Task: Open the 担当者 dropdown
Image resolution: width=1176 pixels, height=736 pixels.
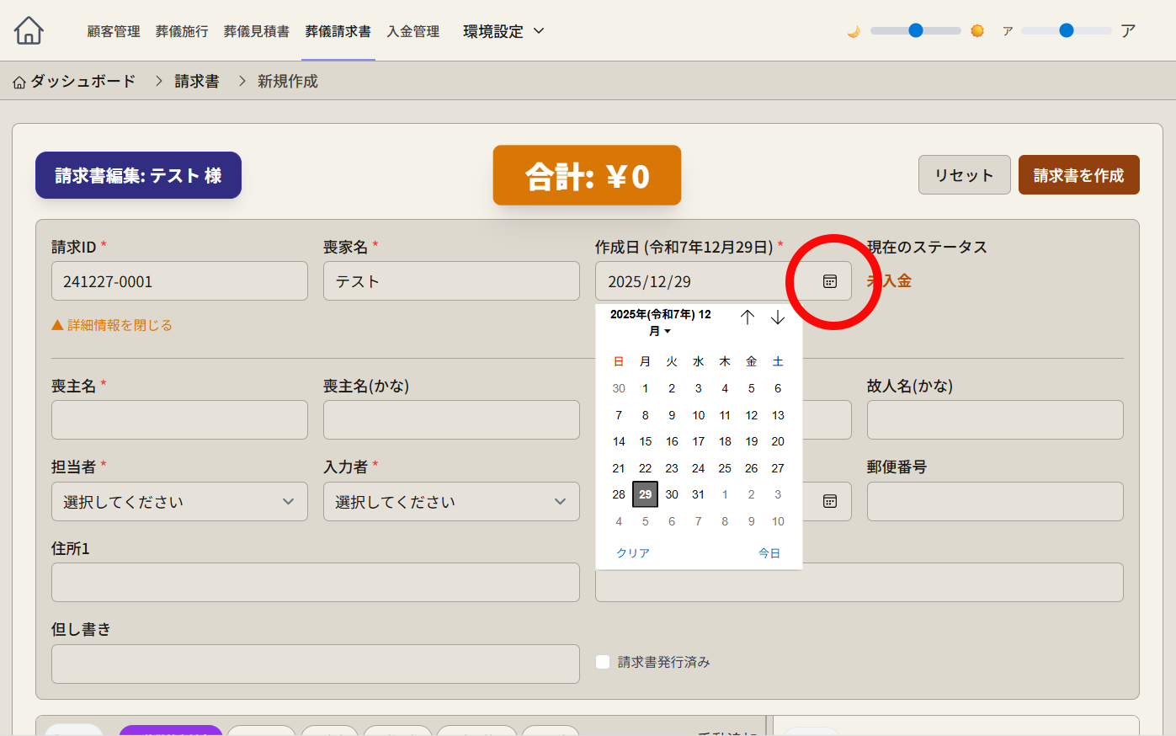Action: click(x=179, y=502)
